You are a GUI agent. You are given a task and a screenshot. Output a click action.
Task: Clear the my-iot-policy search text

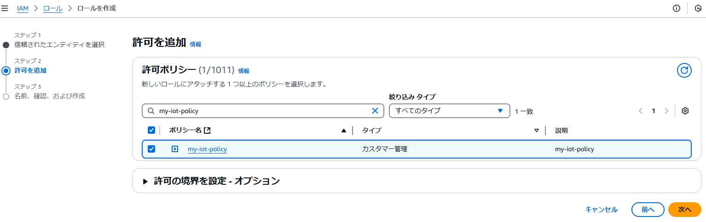(x=375, y=111)
